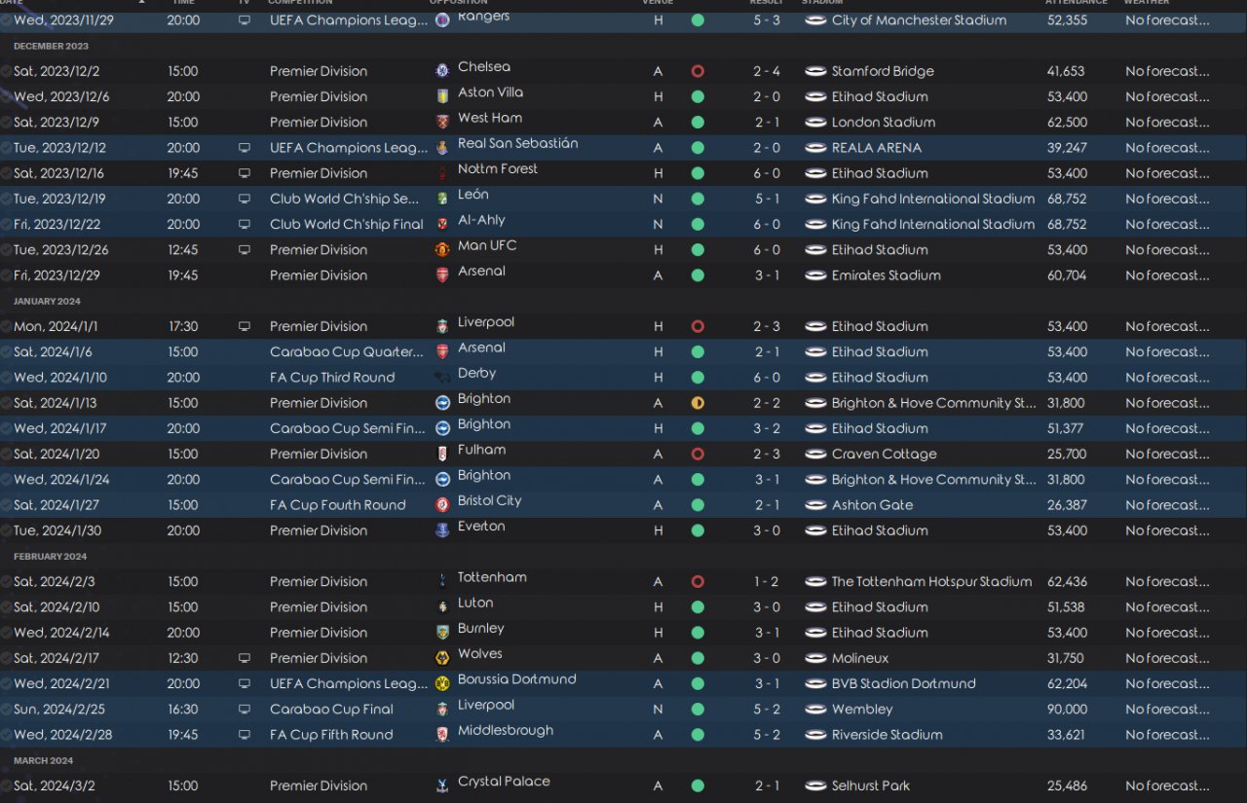This screenshot has height=803, width=1247.
Task: Collapse the DECEMBER 2023 section header
Action: click(x=51, y=46)
